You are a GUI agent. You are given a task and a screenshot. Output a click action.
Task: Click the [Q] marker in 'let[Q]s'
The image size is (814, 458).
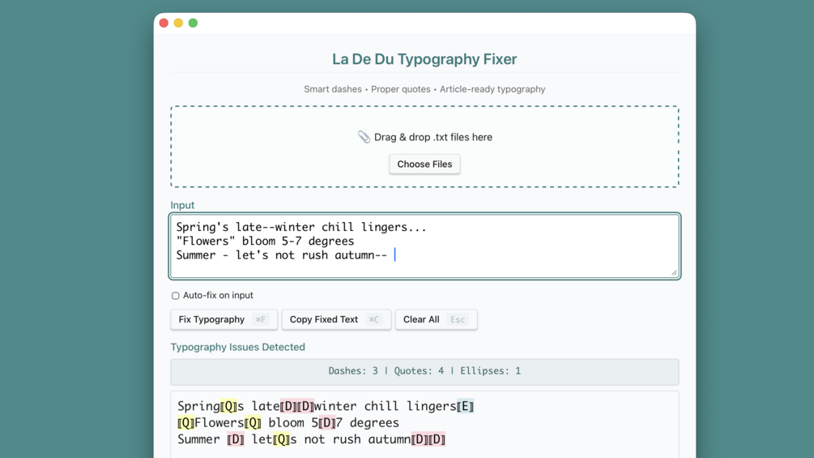tap(281, 439)
